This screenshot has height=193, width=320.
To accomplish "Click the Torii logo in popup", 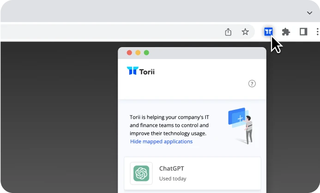I will tap(141, 71).
